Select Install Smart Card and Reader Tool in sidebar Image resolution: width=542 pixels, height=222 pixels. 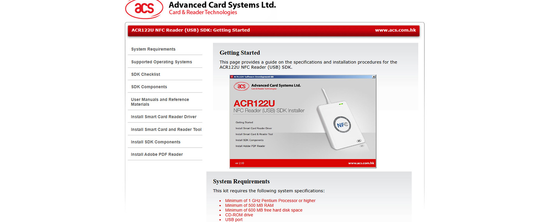click(x=166, y=129)
